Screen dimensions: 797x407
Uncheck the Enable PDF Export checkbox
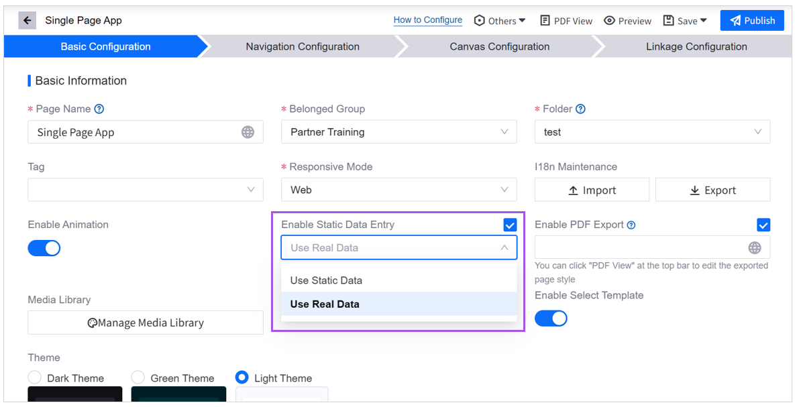click(763, 225)
